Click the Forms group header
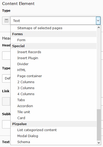This screenshot has height=147, width=103. tap(54, 34)
